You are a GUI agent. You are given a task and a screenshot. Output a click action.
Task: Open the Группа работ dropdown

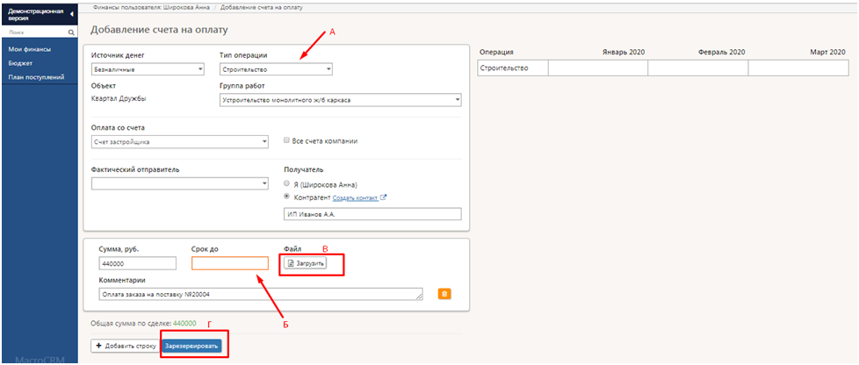coord(339,100)
